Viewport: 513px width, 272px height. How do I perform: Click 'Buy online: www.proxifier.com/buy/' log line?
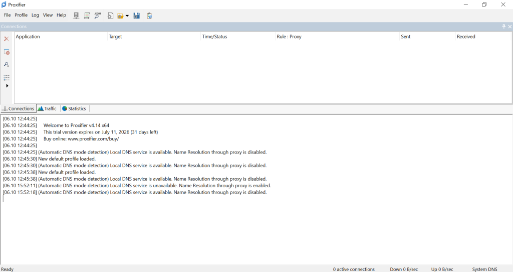coord(81,139)
